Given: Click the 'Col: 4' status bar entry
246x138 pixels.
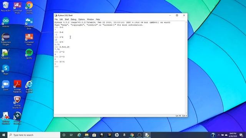Looking at the screenshot, I should click(x=184, y=116).
